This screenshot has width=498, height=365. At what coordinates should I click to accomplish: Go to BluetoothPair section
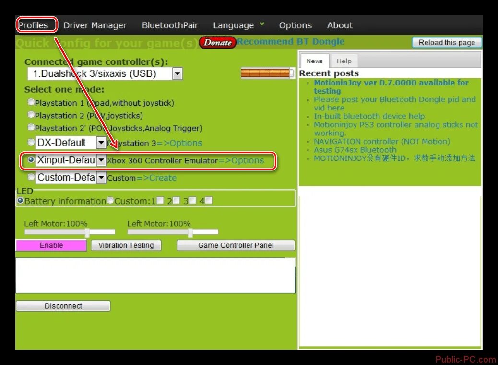(170, 25)
